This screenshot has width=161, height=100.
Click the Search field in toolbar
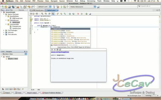[149, 6]
